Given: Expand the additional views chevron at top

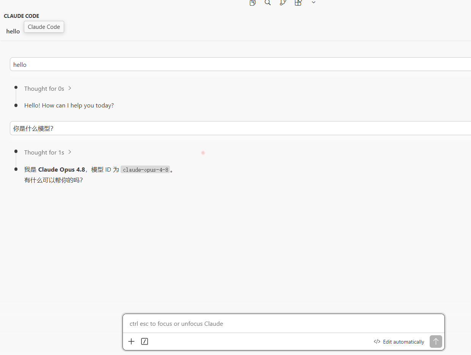Looking at the screenshot, I should [314, 2].
